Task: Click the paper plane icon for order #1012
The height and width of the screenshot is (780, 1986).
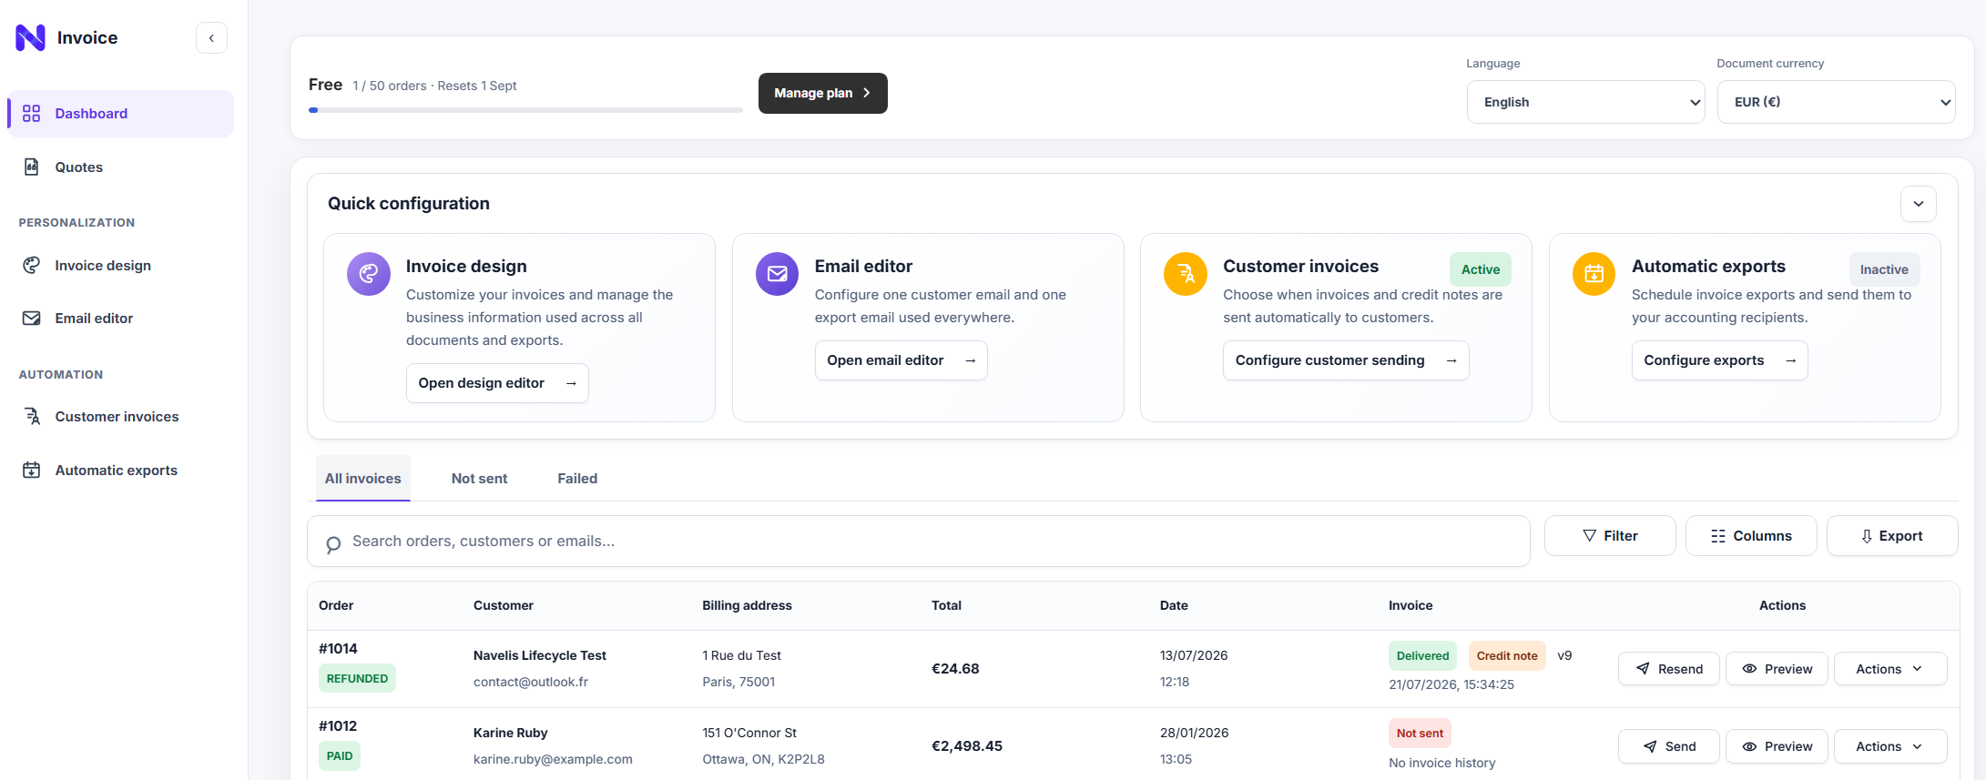Action: point(1650,746)
